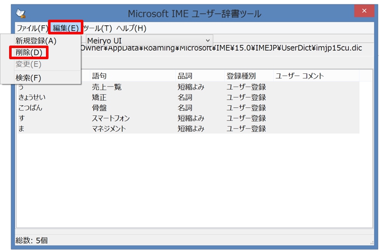The width and height of the screenshot is (380, 250).
Task: Select the スマートフォン entry
Action: click(111, 118)
